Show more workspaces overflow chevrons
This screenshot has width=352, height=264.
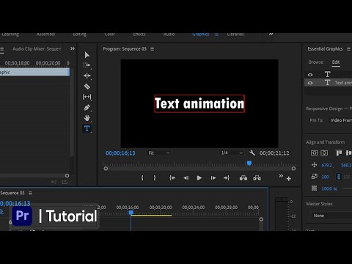pyautogui.click(x=271, y=34)
